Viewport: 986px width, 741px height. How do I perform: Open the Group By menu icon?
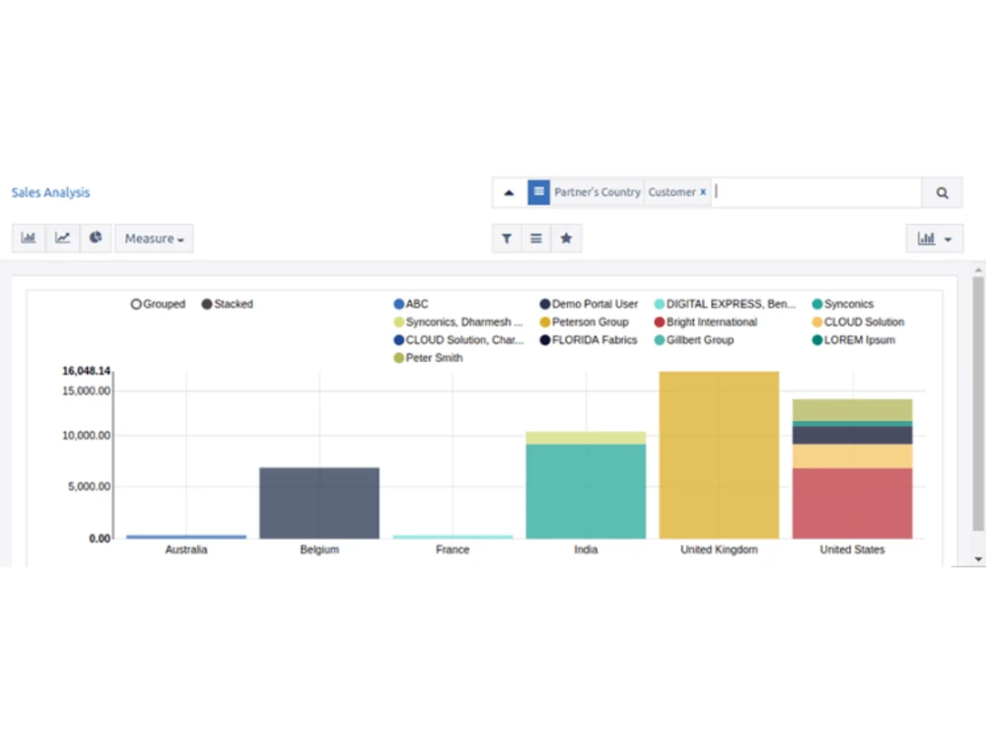click(x=535, y=239)
